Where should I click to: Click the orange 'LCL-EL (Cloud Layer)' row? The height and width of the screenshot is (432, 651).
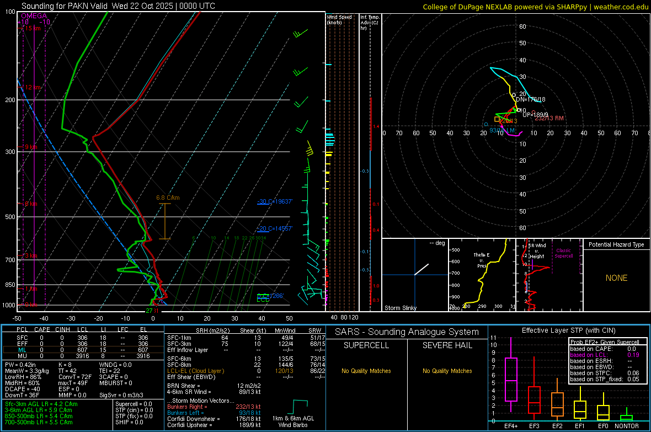[x=246, y=371]
